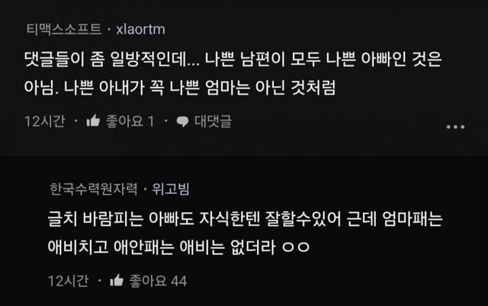Like the 위고빔 reply via thumbs-up icon

[x=117, y=281]
